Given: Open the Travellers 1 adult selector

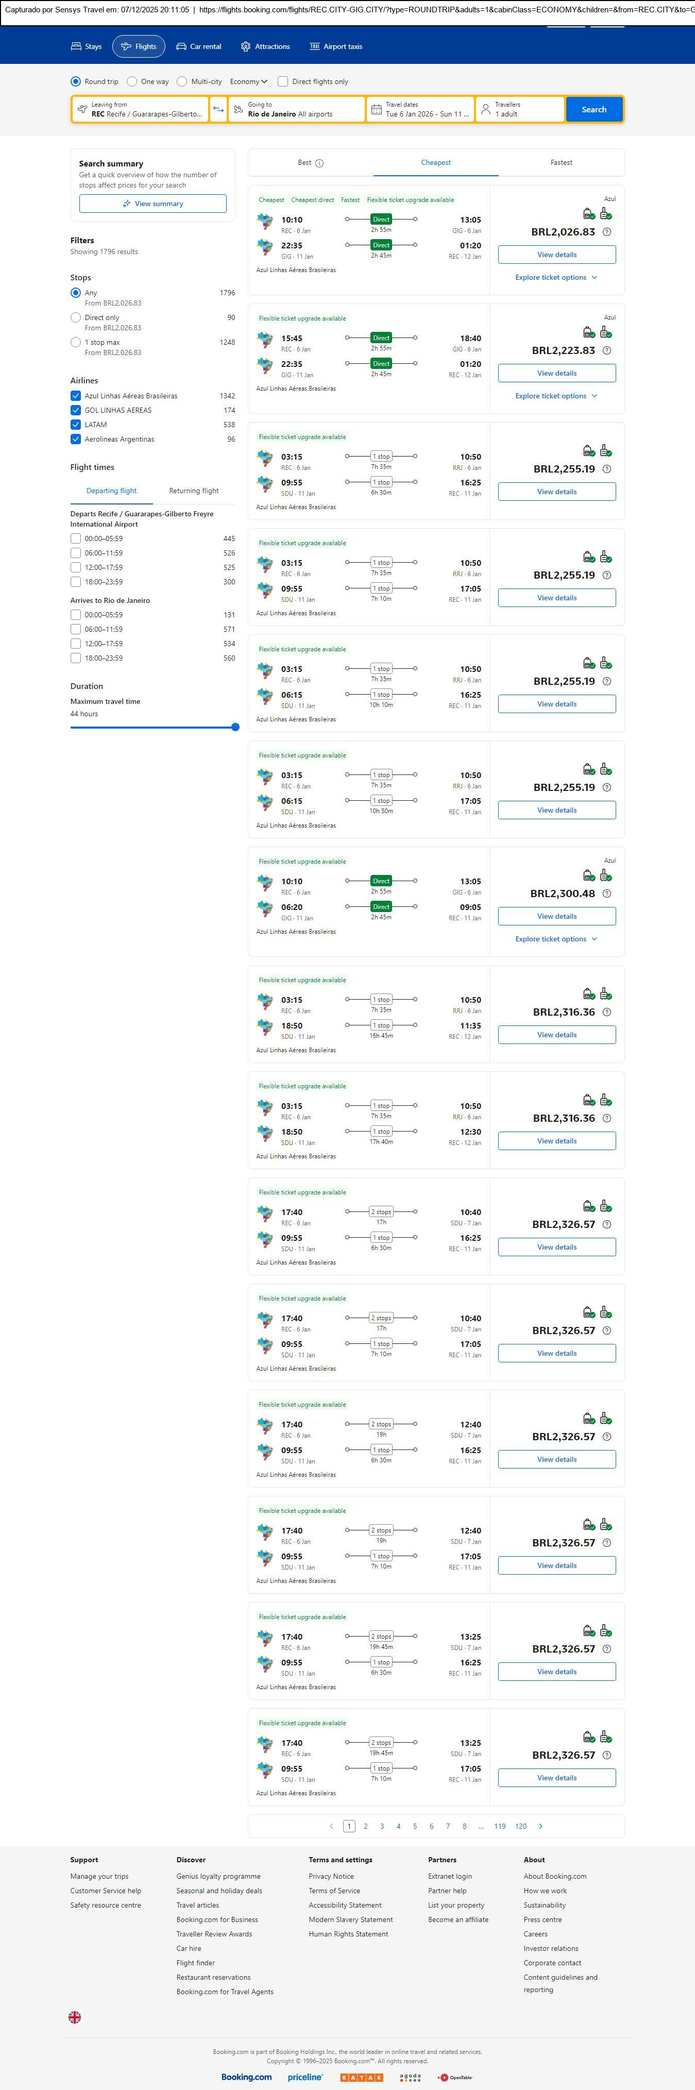Looking at the screenshot, I should tap(520, 110).
